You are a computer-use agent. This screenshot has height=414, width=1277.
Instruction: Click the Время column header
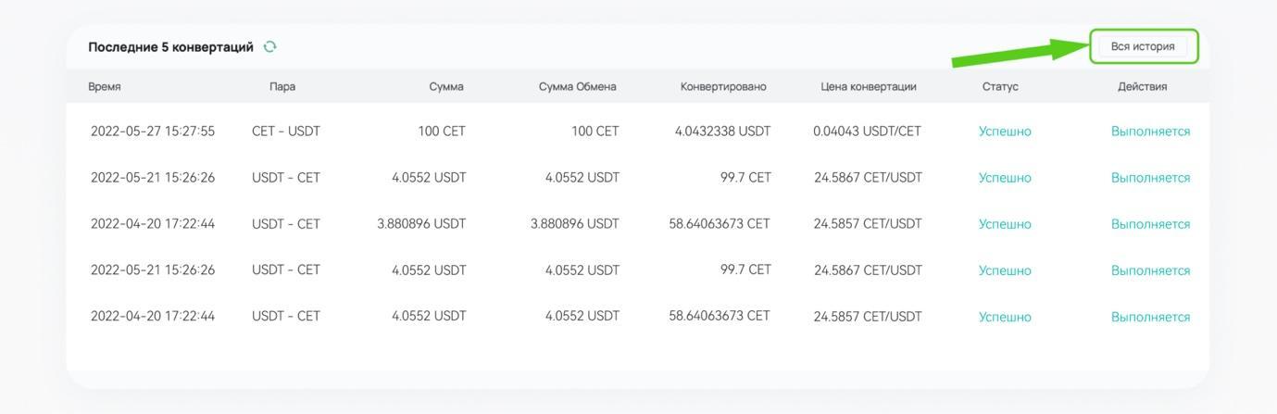pos(105,87)
